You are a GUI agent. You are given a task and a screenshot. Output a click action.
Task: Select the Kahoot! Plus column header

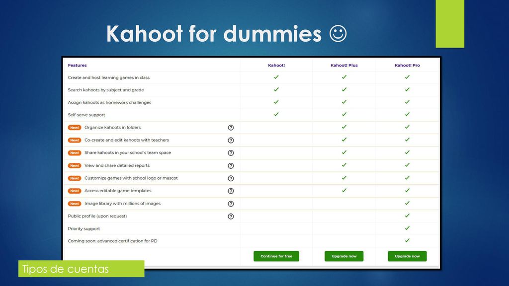coord(344,65)
